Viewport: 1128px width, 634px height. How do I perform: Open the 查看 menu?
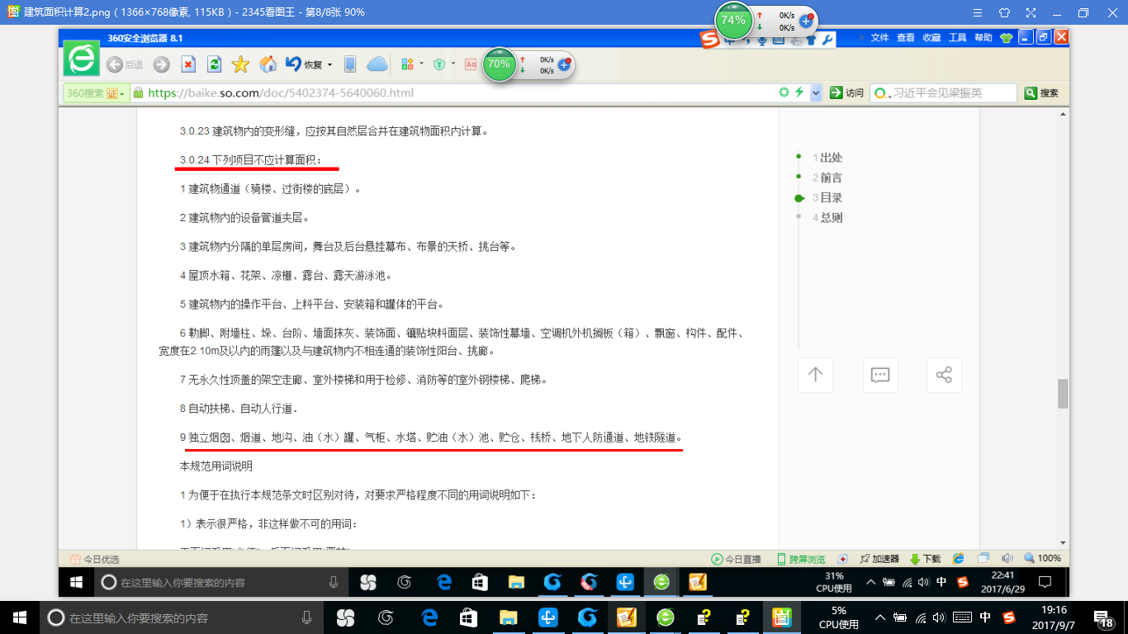point(906,37)
